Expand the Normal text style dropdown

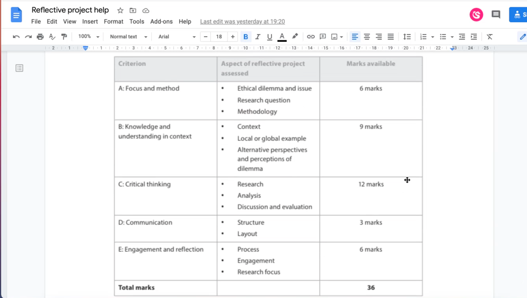coord(128,37)
